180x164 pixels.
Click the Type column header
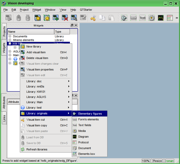pos(62,32)
